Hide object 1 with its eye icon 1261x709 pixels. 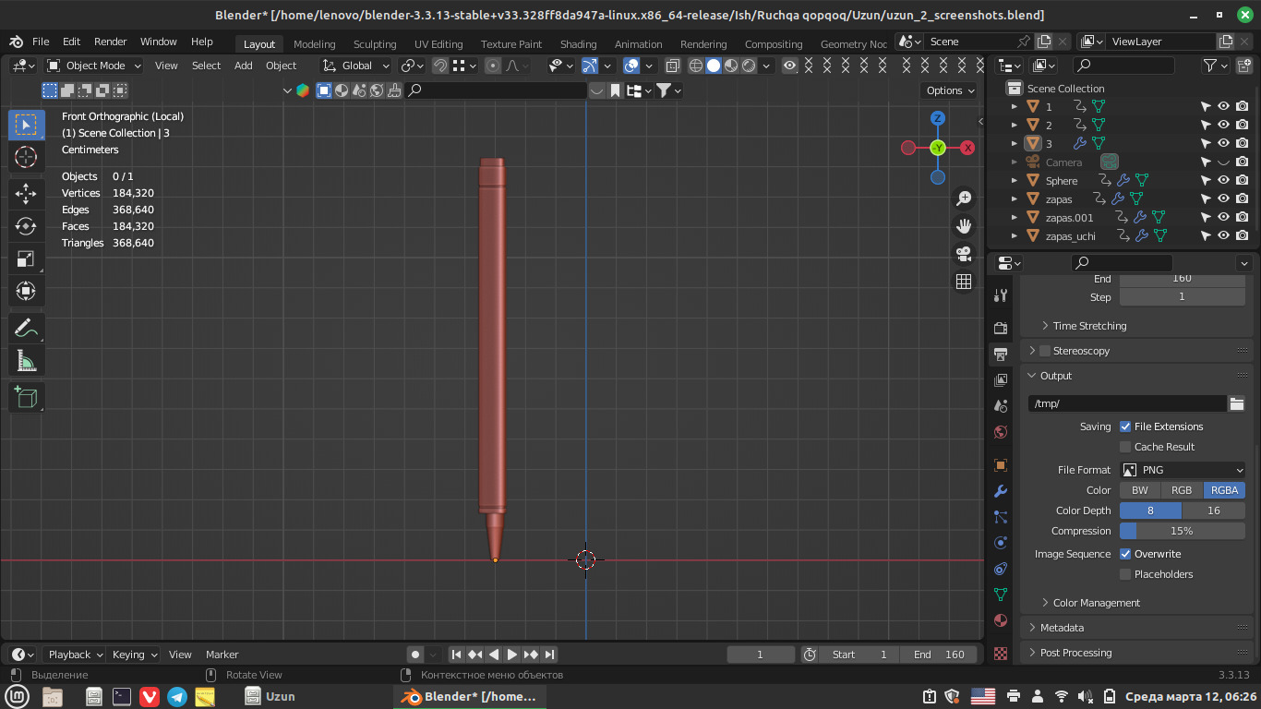click(1223, 106)
